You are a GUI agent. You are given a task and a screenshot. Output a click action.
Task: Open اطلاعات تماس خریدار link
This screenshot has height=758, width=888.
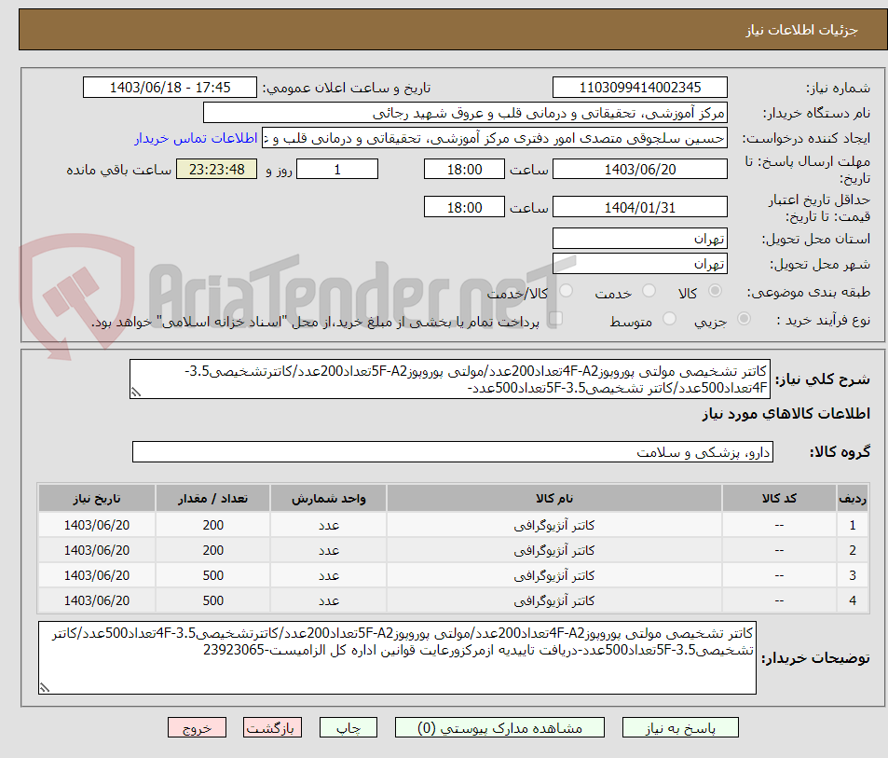pyautogui.click(x=196, y=138)
